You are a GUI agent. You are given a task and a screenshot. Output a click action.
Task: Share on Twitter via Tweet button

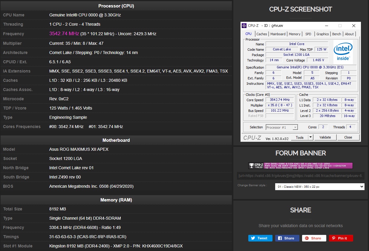pos(260,238)
